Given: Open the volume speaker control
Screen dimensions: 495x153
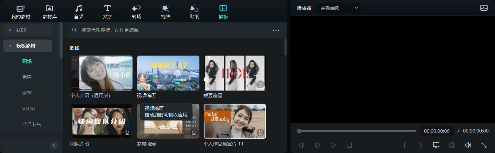Looking at the screenshot, I should pos(468,145).
